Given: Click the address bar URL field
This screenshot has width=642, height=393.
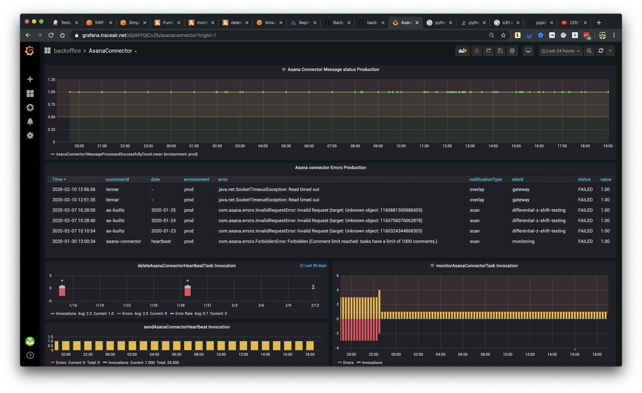Looking at the screenshot, I should click(x=281, y=35).
